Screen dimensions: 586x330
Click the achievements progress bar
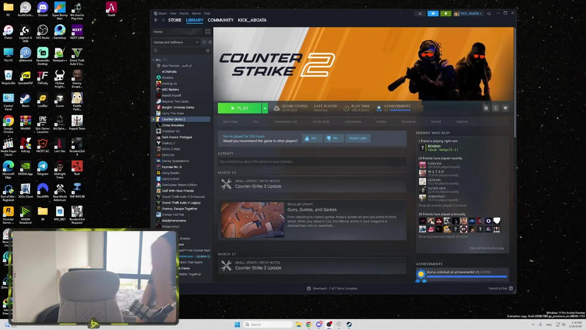click(x=467, y=276)
